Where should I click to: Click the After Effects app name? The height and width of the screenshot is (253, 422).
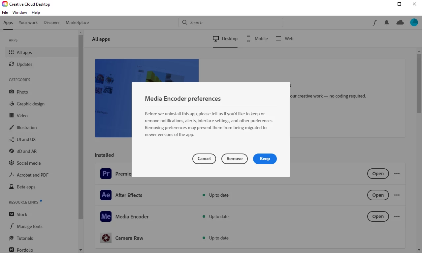(x=129, y=195)
